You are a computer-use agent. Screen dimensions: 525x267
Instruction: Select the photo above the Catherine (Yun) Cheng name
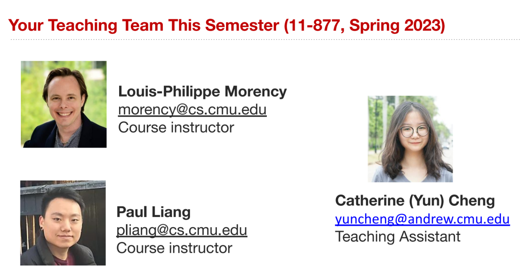point(410,139)
